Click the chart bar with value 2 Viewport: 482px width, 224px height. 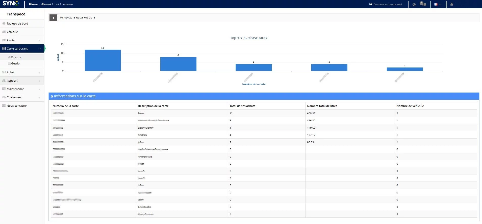point(405,69)
